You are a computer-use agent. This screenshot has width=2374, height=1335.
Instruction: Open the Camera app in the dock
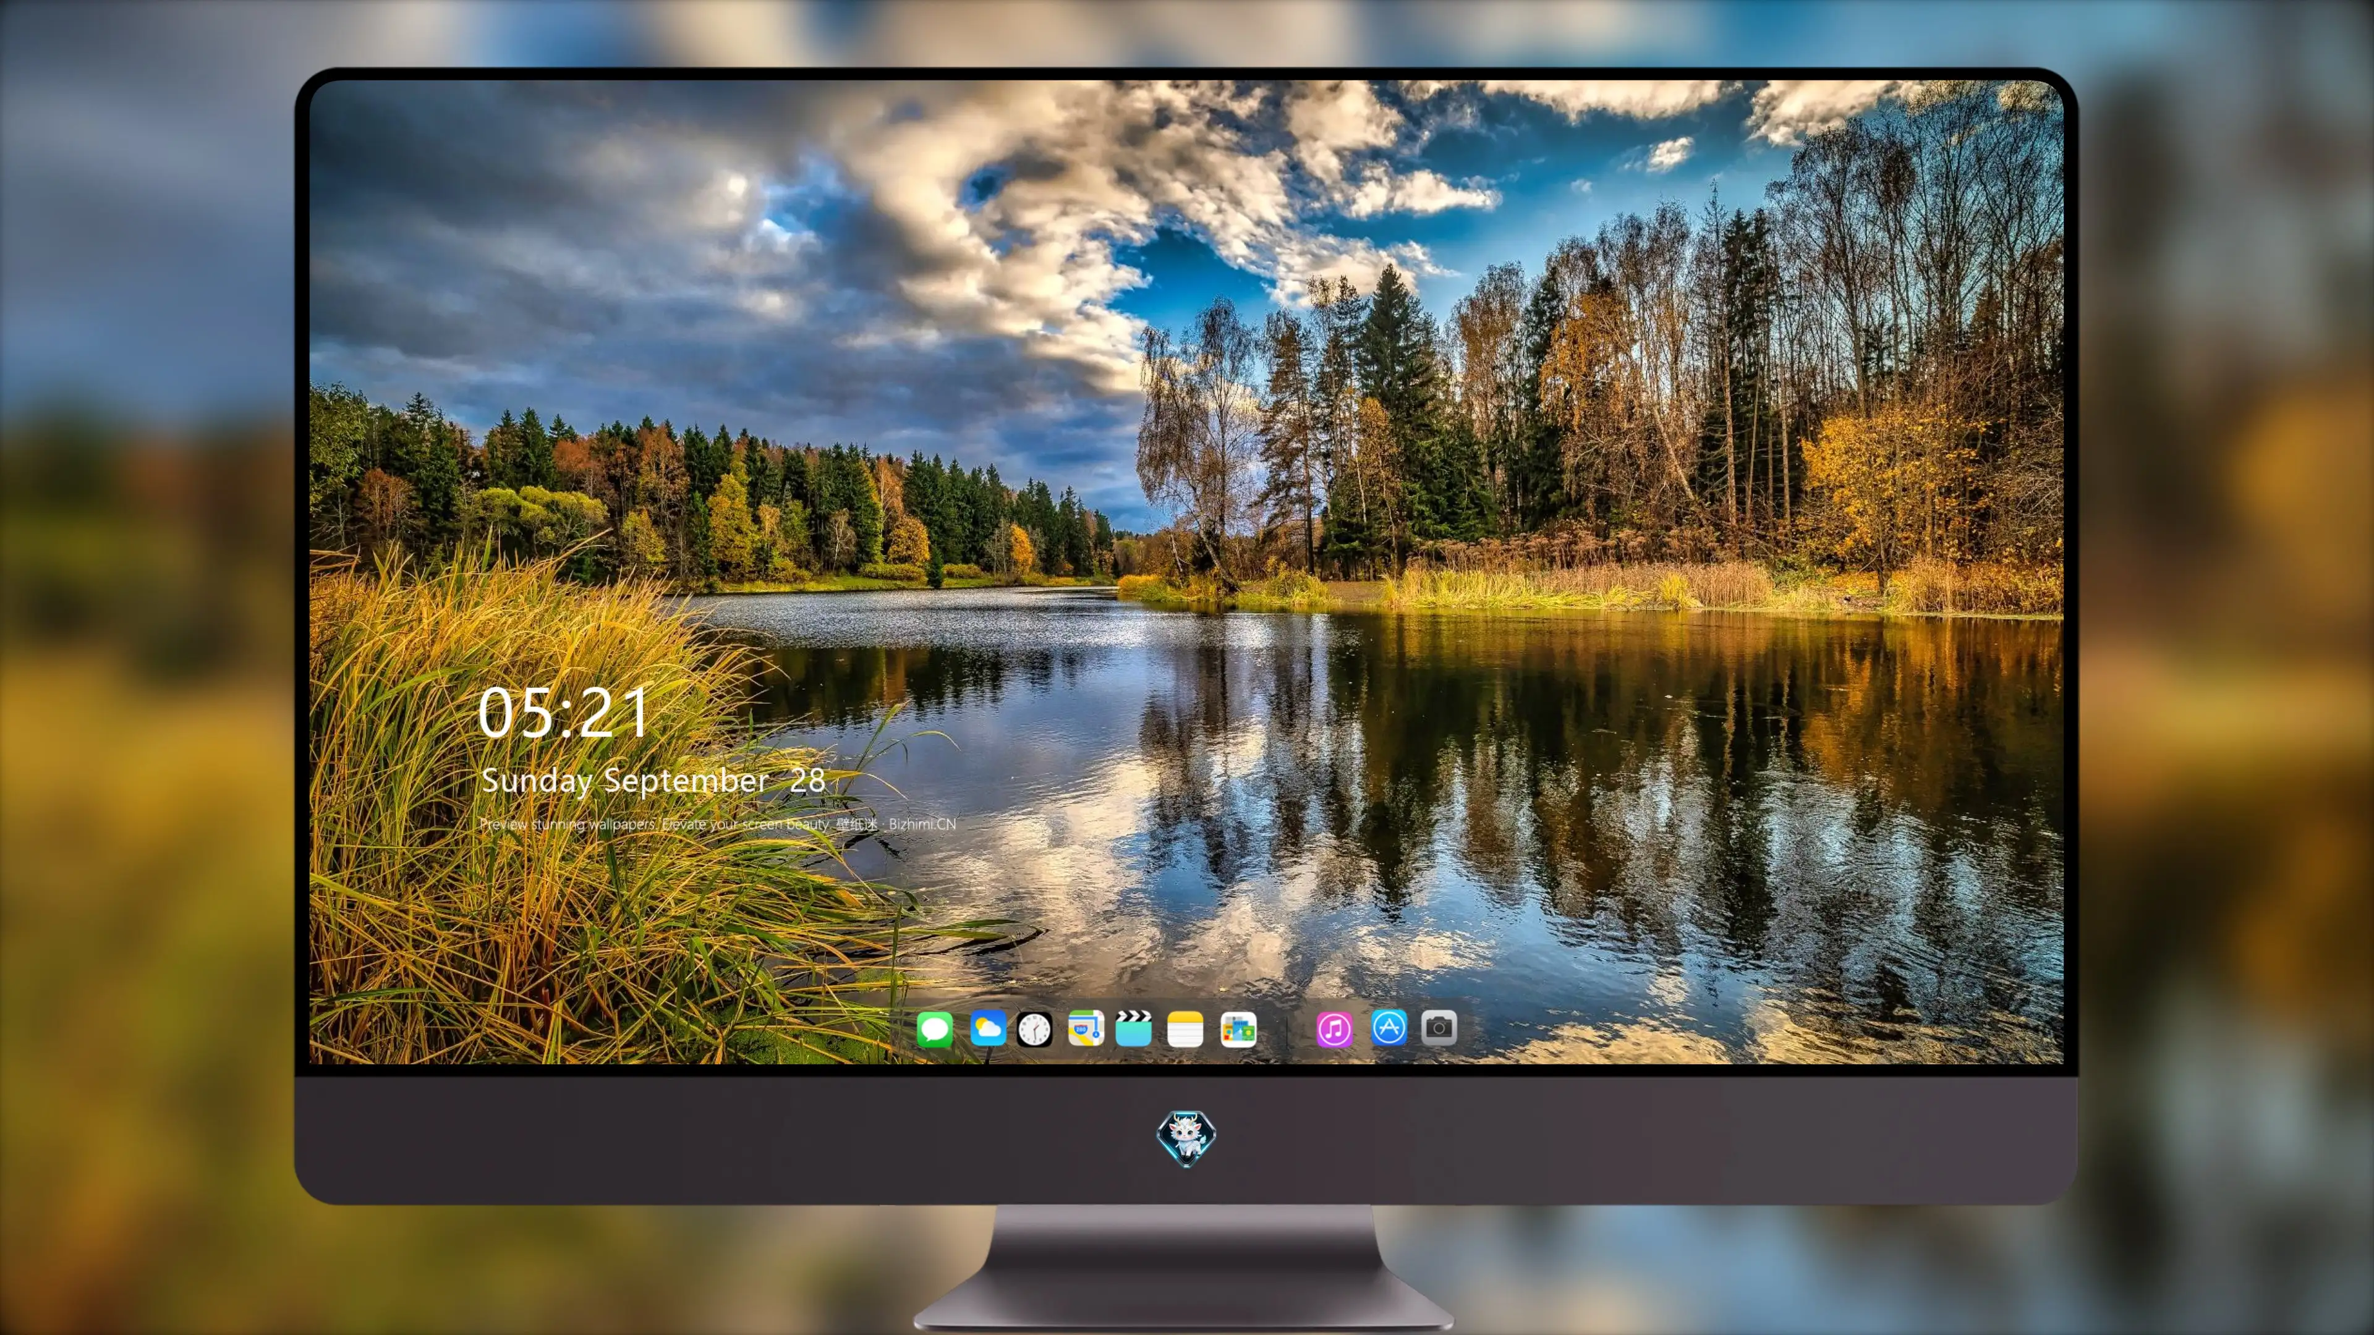[1439, 1027]
